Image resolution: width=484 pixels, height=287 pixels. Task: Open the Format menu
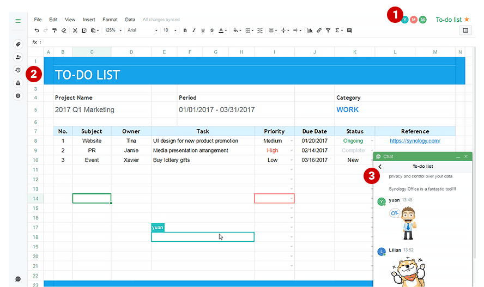point(110,20)
